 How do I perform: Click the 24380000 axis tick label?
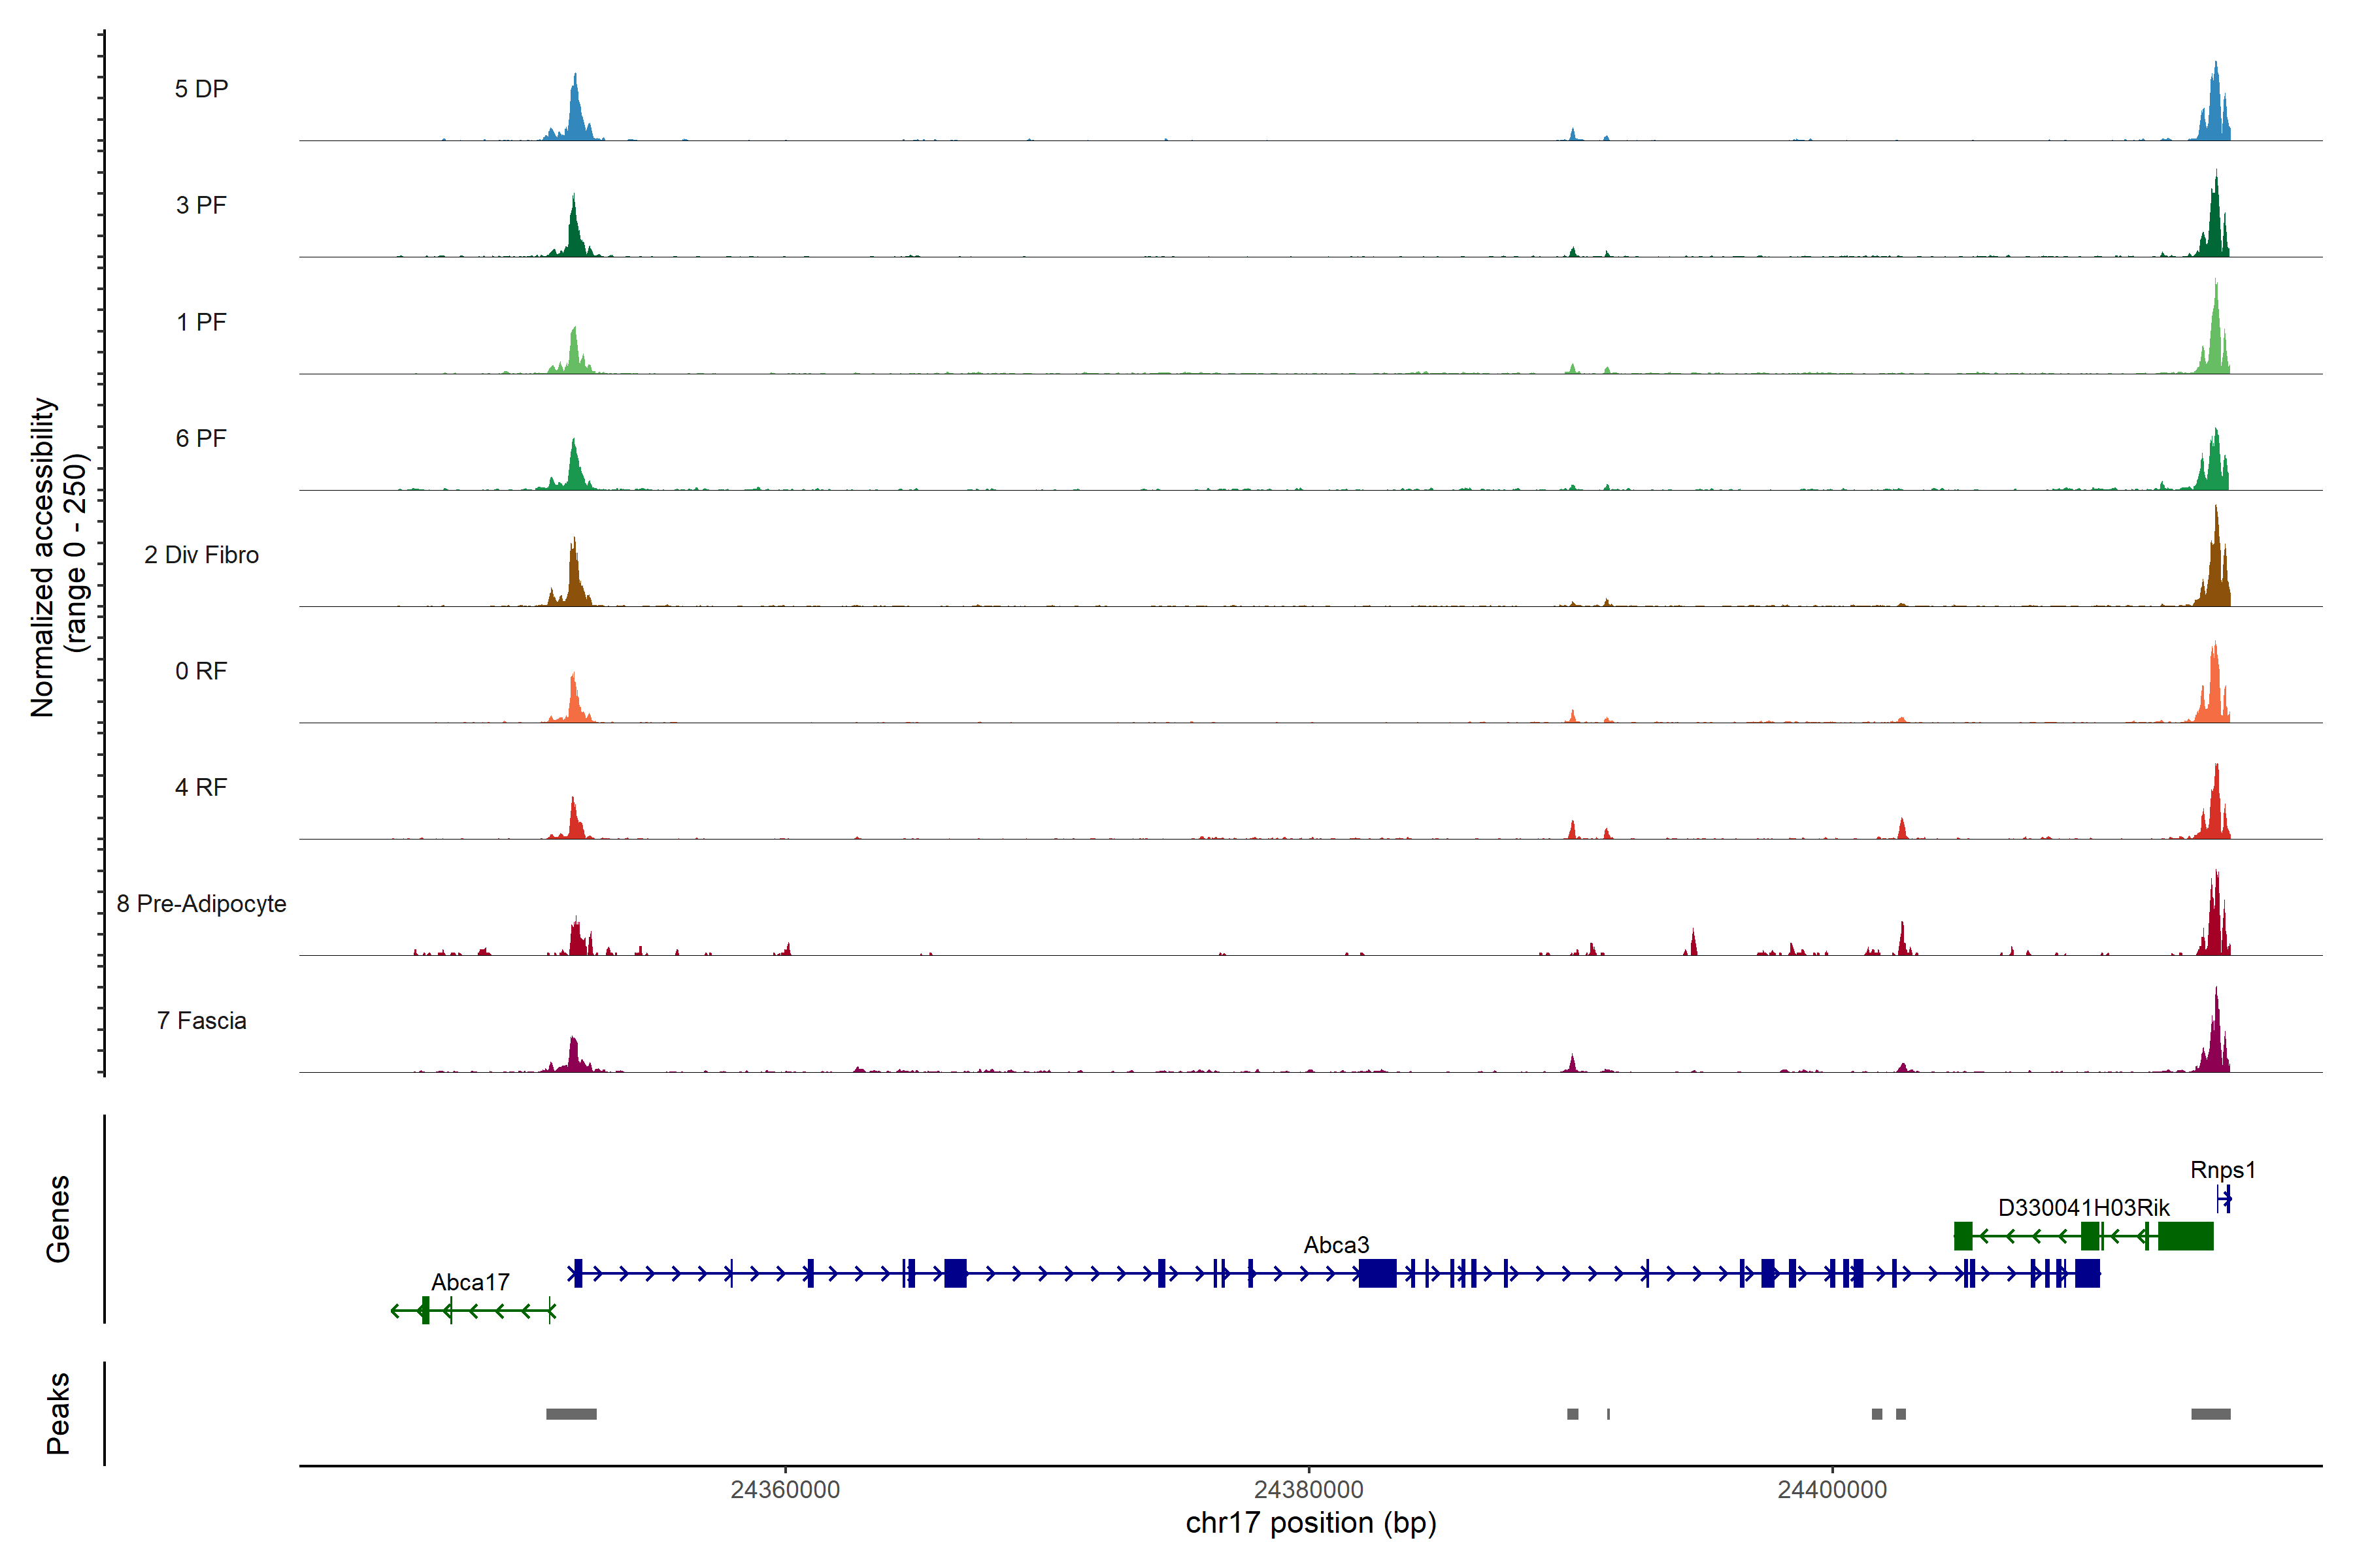[1309, 1490]
